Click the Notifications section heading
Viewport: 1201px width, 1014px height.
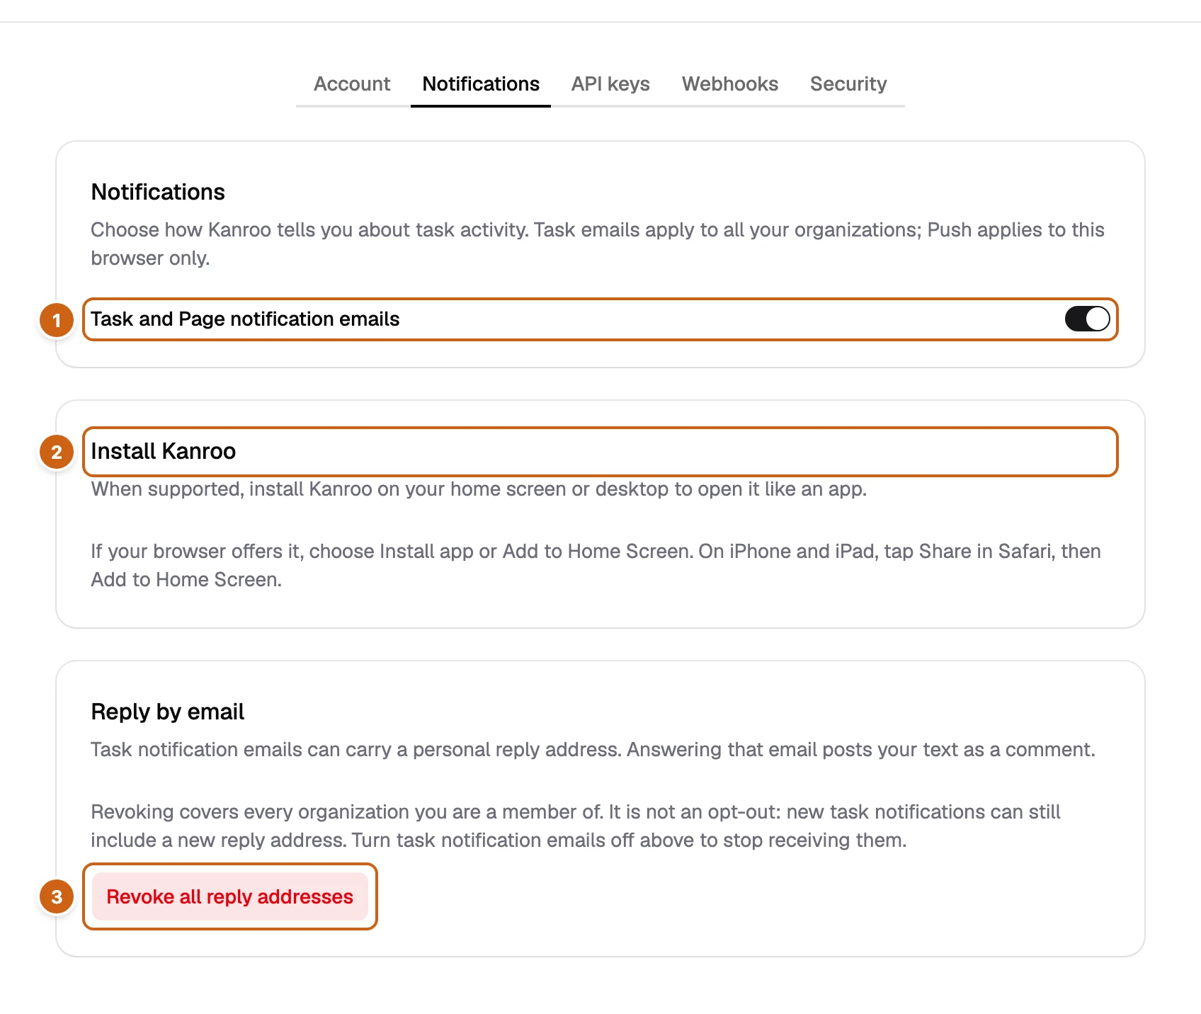coord(158,192)
